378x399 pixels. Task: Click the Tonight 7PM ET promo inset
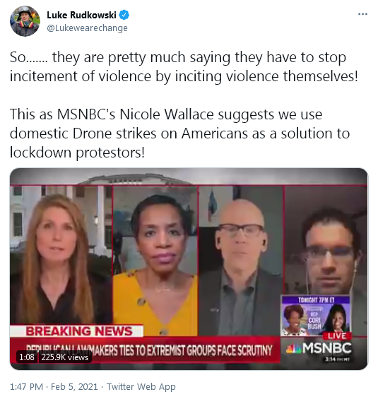pos(315,316)
